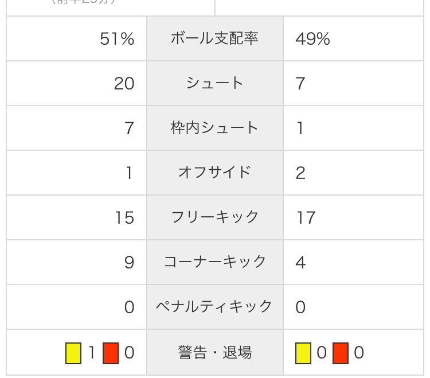This screenshot has width=430, height=378.
Task: Click the 51% possession value
Action: (x=117, y=38)
